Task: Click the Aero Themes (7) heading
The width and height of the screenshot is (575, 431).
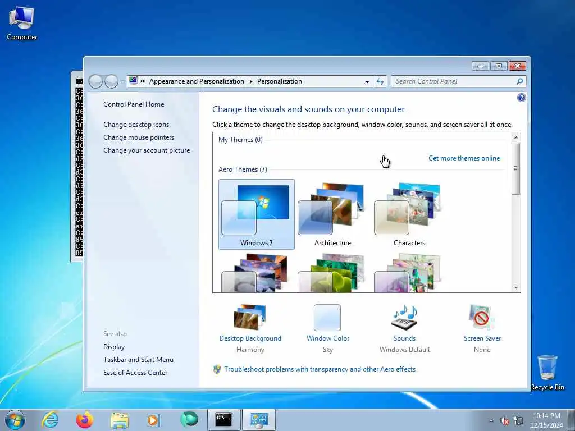Action: (x=243, y=169)
